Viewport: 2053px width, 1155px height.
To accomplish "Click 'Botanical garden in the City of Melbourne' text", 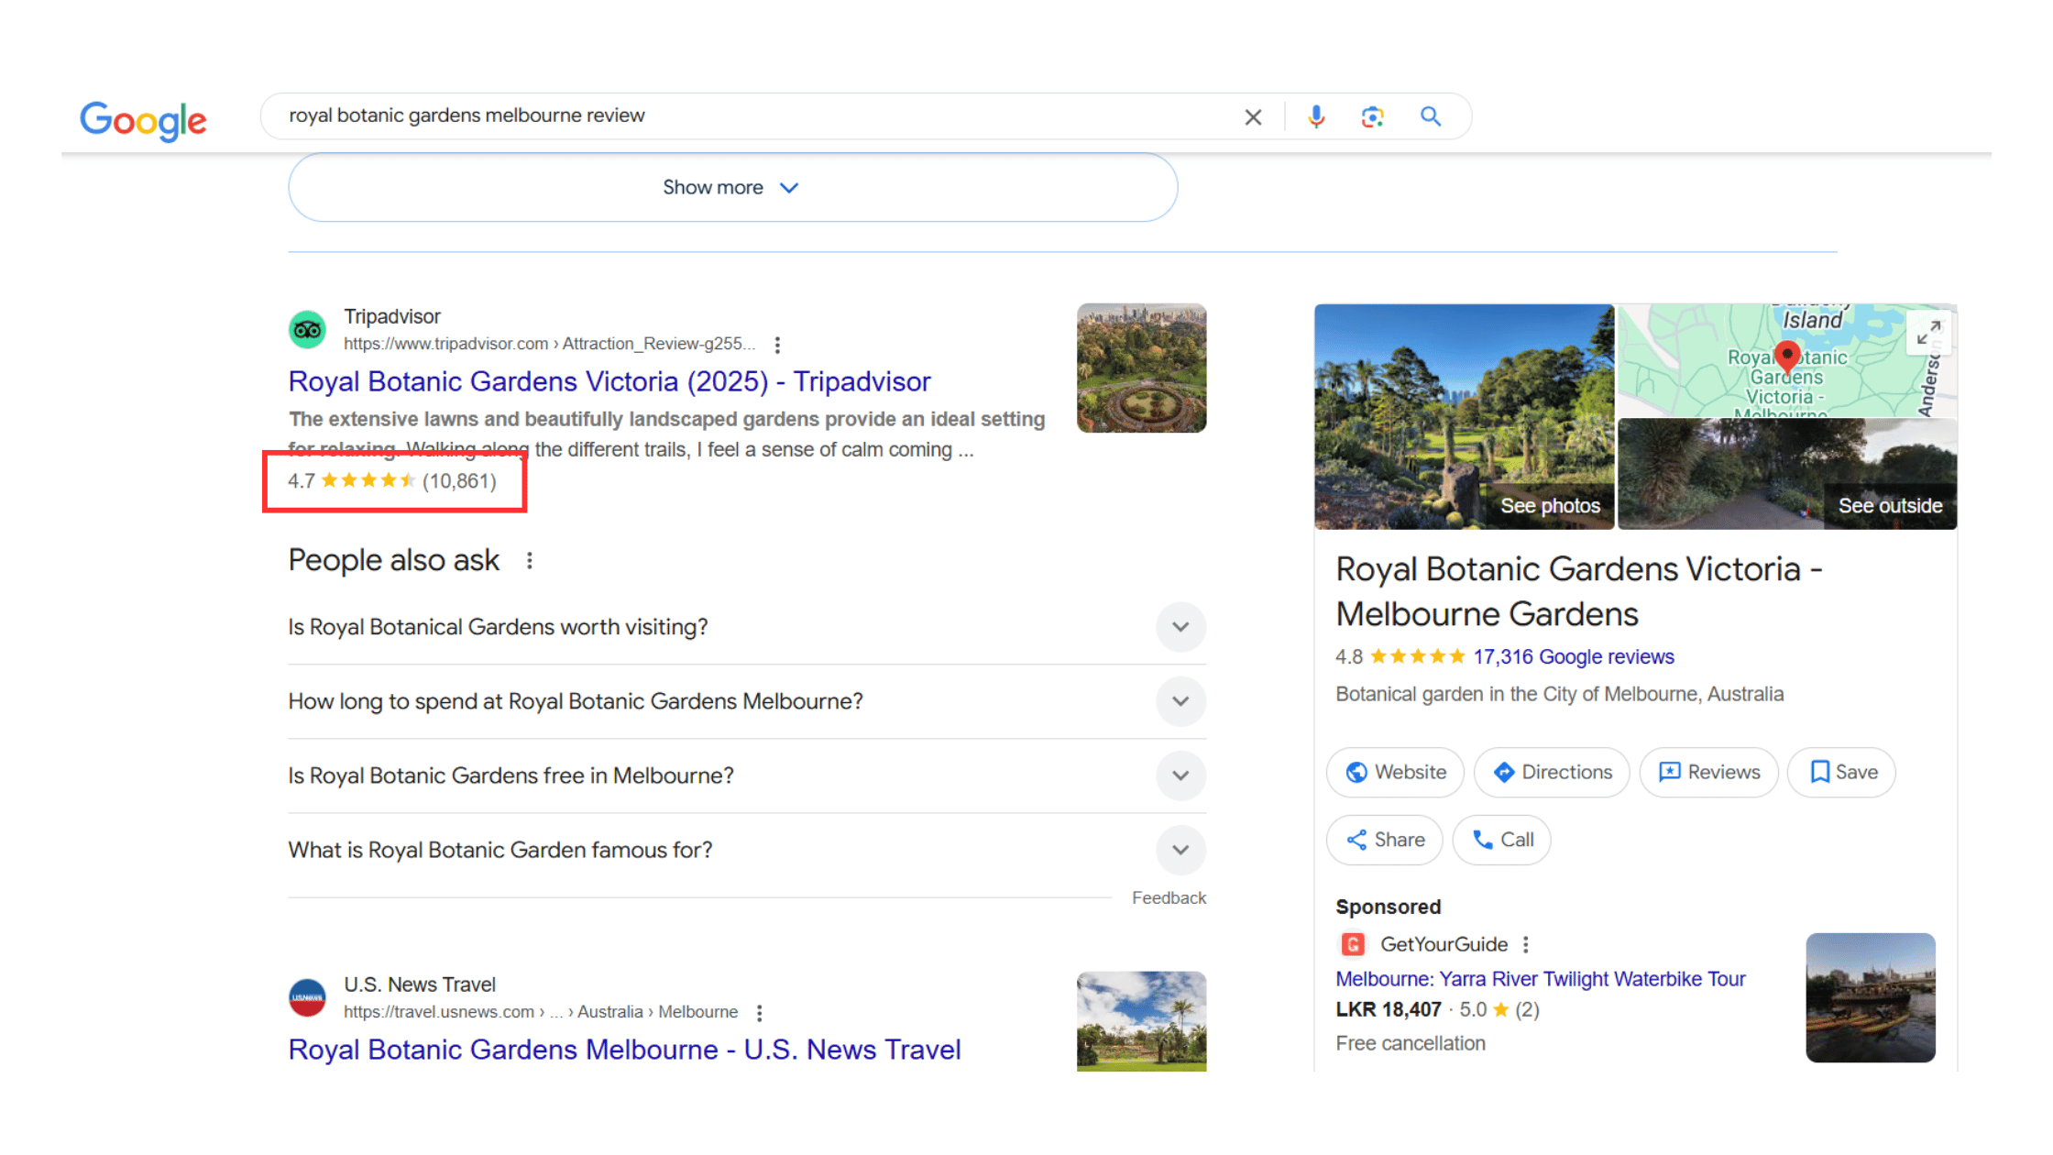I will click(x=1559, y=695).
